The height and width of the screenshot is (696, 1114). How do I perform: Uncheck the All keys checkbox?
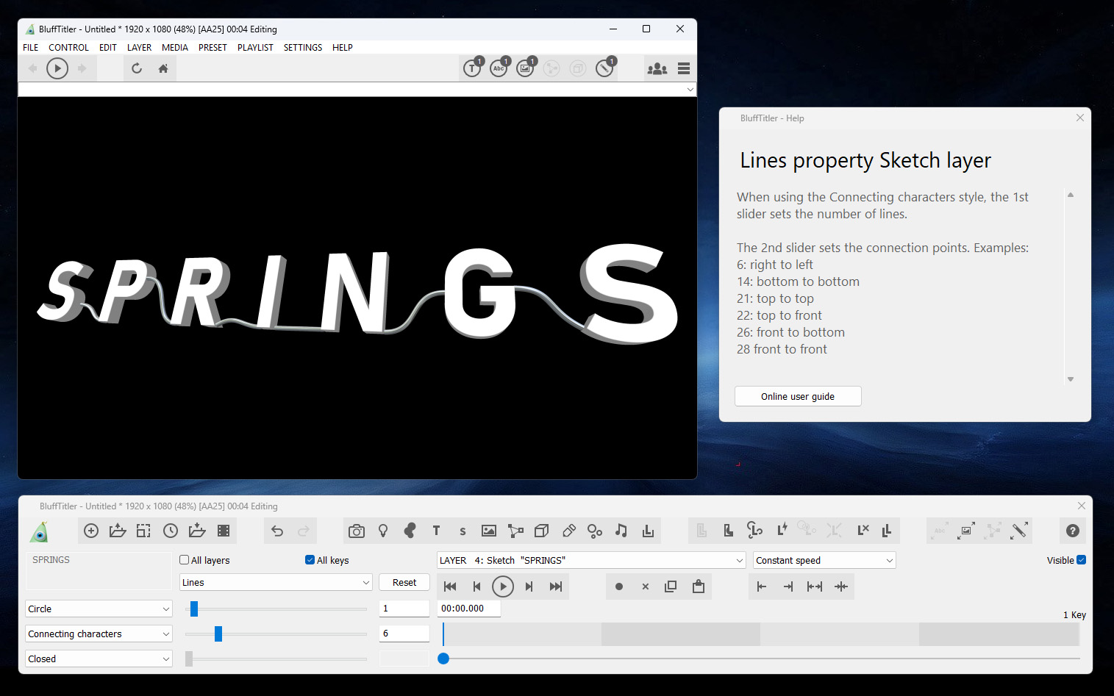310,560
